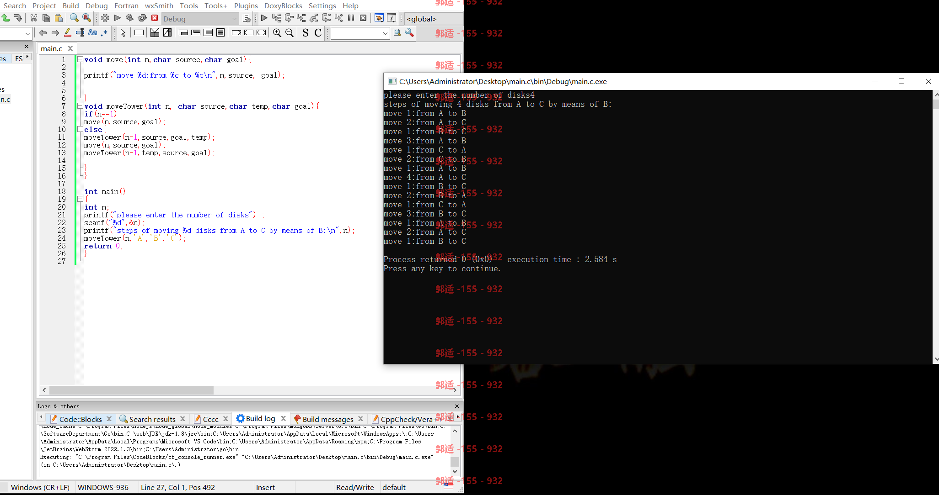This screenshot has width=939, height=495.
Task: Switch to the Code::Blocks log tab
Action: [x=80, y=419]
